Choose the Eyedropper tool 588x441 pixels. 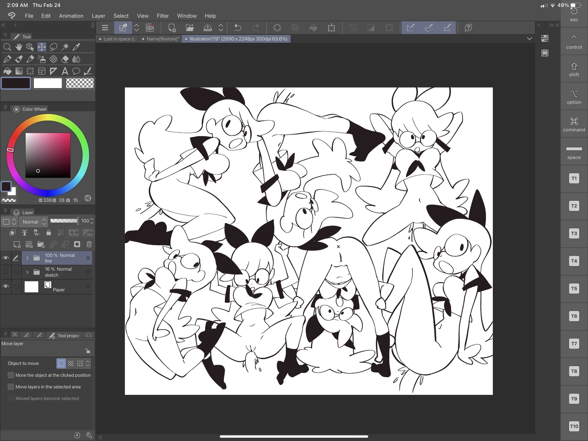pos(76,47)
